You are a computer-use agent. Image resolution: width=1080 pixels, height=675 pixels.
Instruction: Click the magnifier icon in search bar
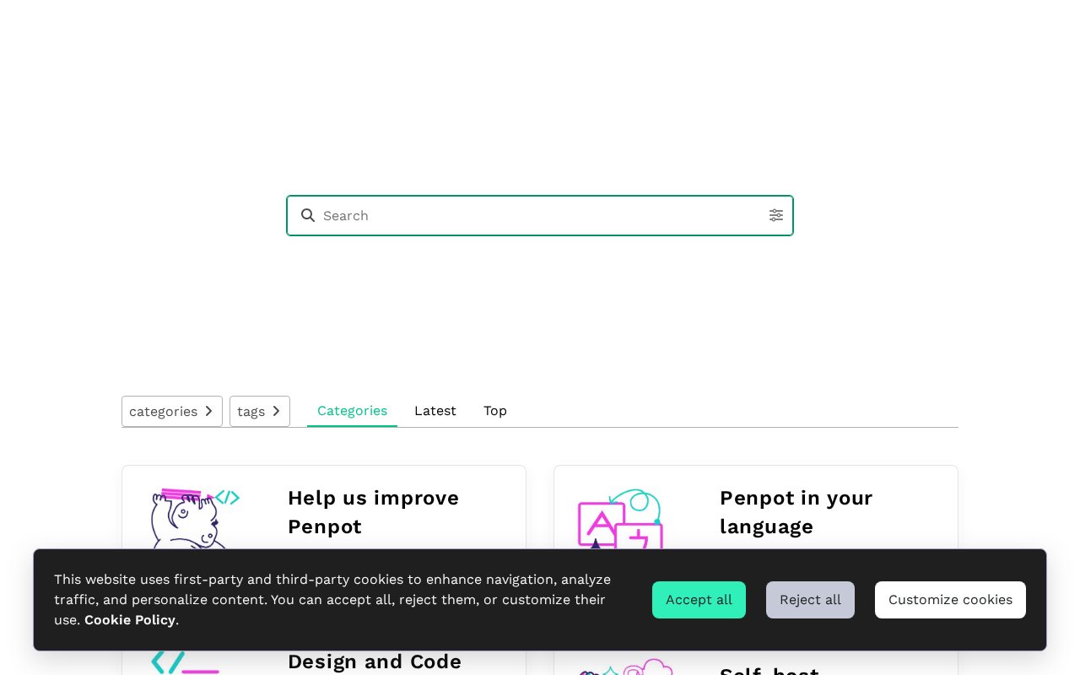tap(308, 215)
